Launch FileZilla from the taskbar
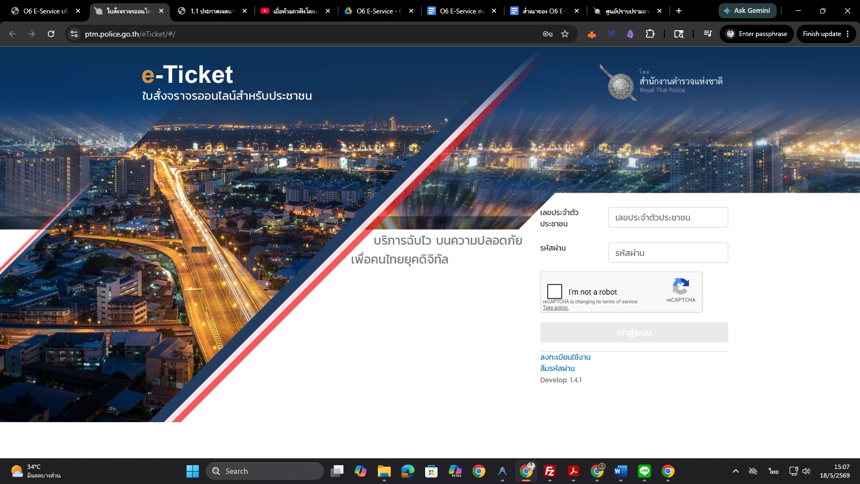The height and width of the screenshot is (484, 860). pos(550,471)
